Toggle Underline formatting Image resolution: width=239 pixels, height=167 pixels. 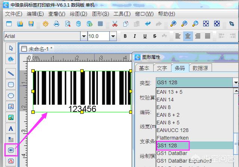point(145,36)
